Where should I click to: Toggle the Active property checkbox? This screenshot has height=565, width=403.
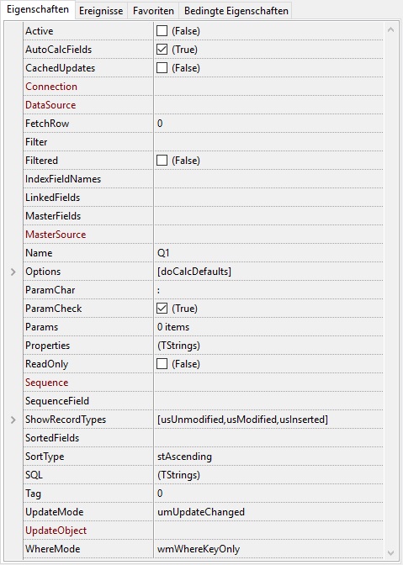click(162, 31)
